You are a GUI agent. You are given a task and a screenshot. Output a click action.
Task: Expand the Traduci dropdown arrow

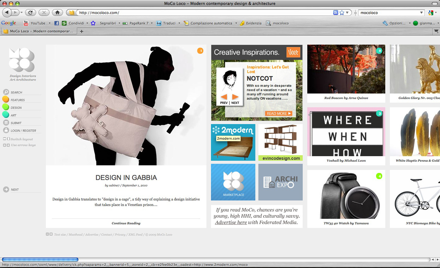pos(179,23)
